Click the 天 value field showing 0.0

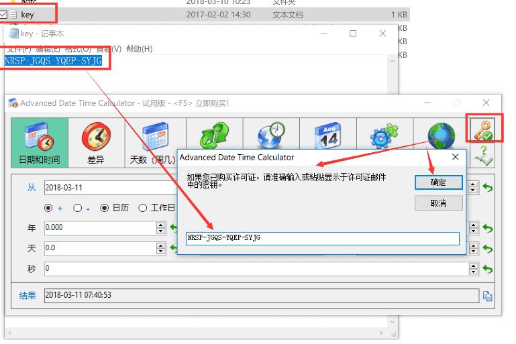tap(101, 248)
